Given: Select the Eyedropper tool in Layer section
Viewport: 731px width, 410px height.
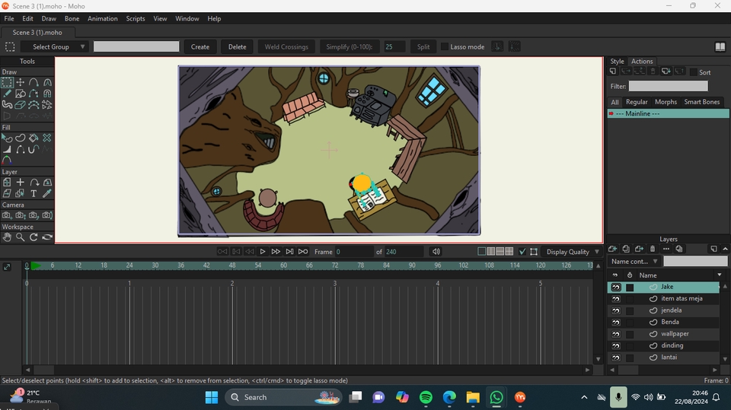Looking at the screenshot, I should 47,193.
